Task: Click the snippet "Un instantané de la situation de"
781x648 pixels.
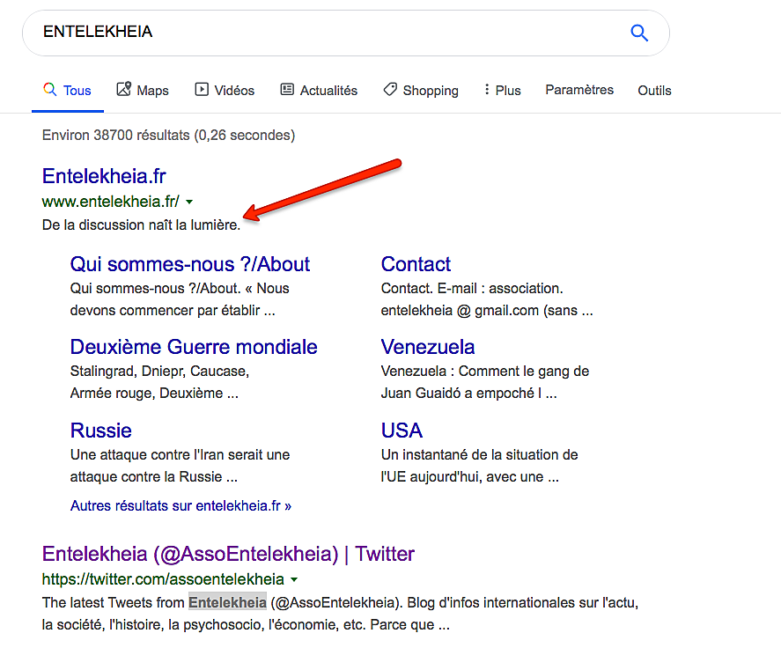Action: [480, 455]
